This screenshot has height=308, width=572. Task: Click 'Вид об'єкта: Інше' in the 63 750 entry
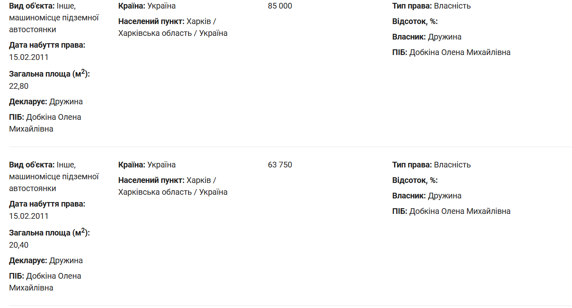tap(42, 165)
